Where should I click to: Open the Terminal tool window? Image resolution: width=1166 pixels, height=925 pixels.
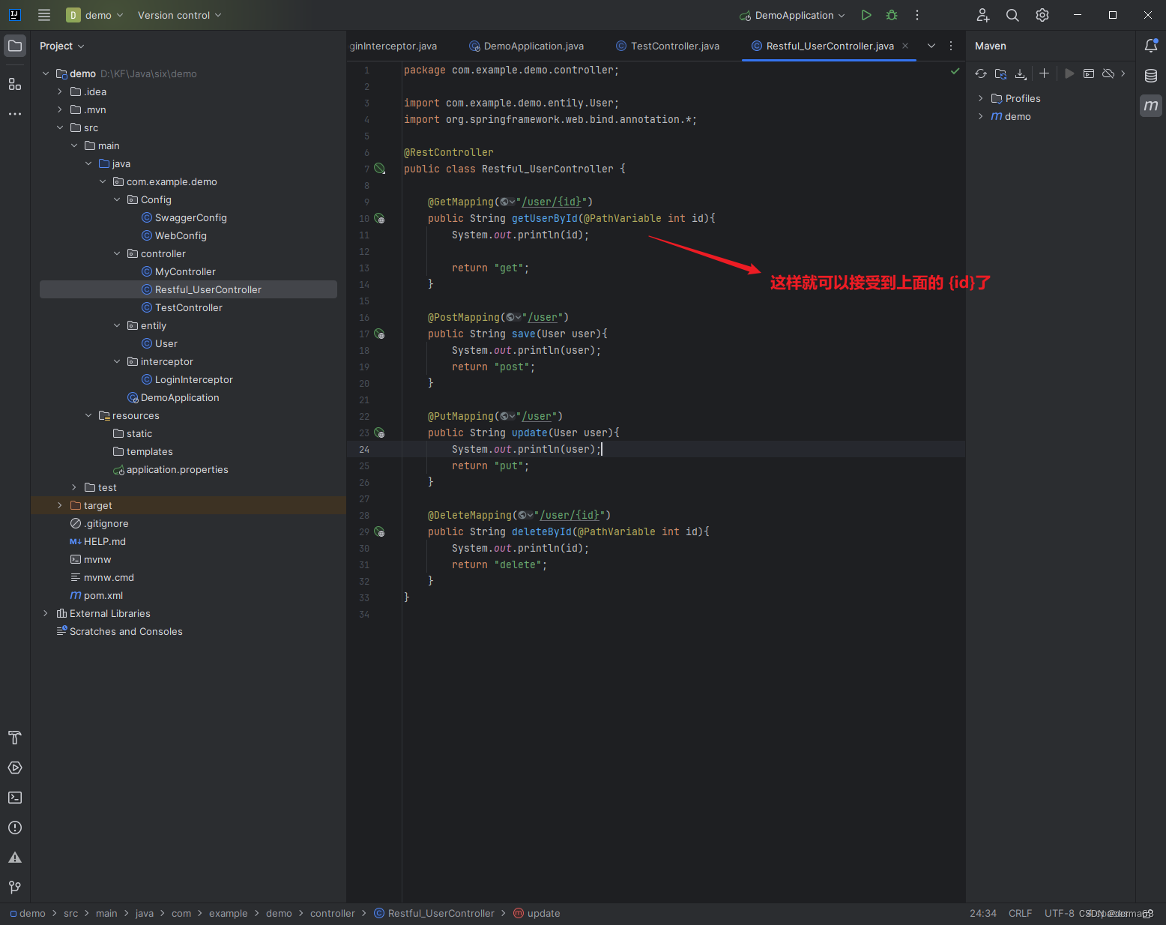coord(14,797)
